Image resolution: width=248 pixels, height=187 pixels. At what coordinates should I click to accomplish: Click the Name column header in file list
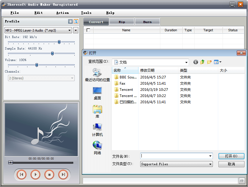127,30
